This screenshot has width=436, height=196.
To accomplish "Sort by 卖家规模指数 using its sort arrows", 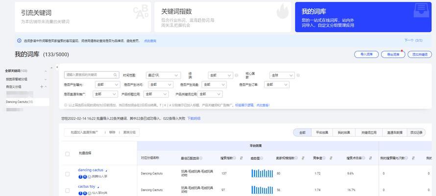I will point(303,158).
